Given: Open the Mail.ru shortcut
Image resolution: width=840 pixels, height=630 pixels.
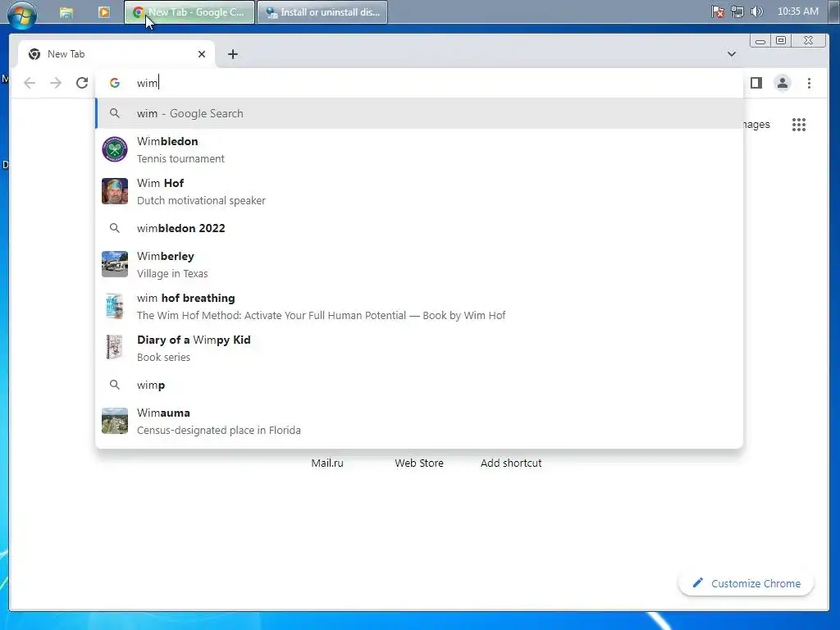Looking at the screenshot, I should [327, 463].
